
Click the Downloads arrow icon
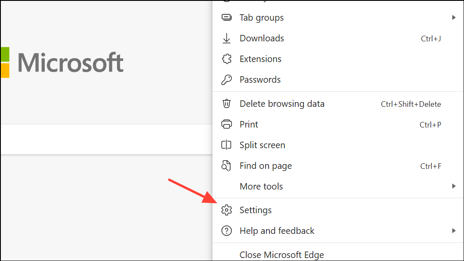[227, 38]
